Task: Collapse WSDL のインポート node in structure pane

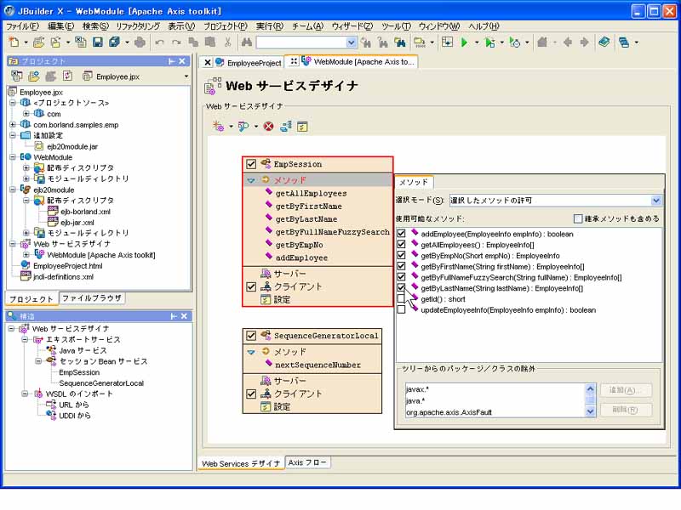Action: [25, 394]
